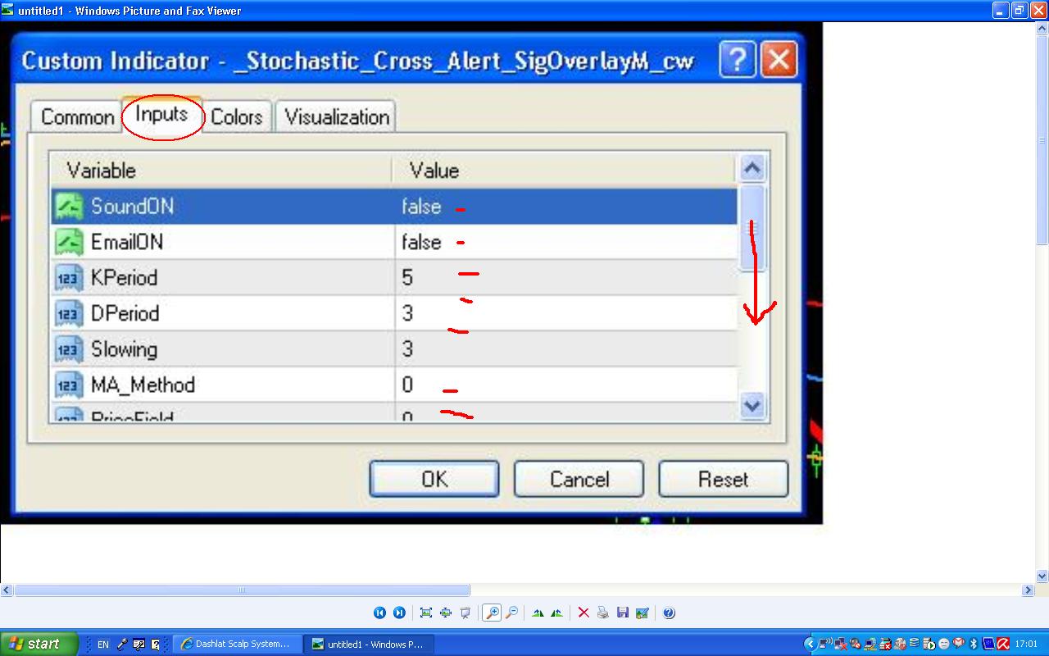Viewport: 1049px width, 656px height.
Task: Open the viewer Help icon
Action: [x=669, y=613]
